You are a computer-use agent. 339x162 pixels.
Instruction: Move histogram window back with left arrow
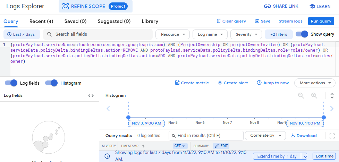point(108,109)
